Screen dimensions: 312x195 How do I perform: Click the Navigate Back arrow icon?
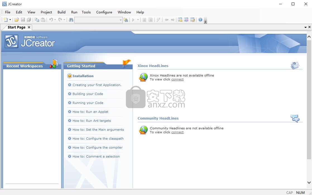pyautogui.click(x=167, y=20)
